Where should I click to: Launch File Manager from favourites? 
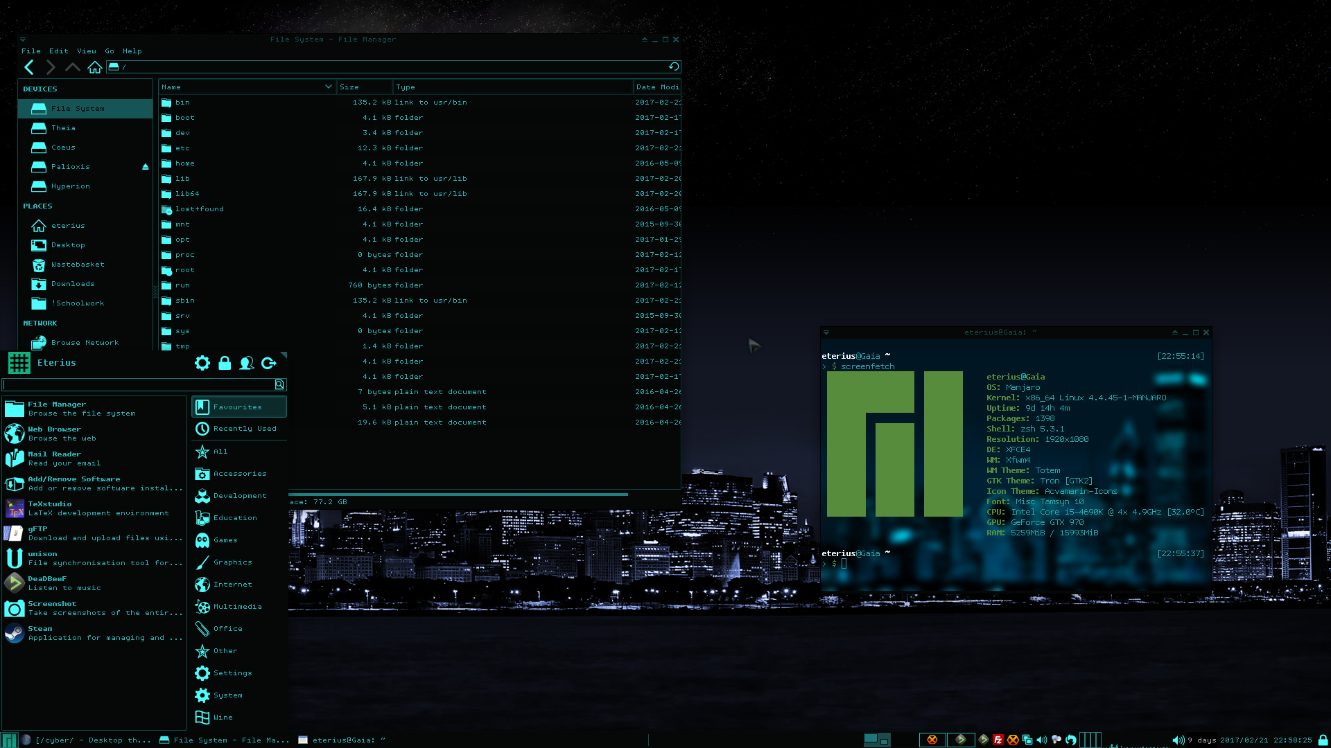94,409
